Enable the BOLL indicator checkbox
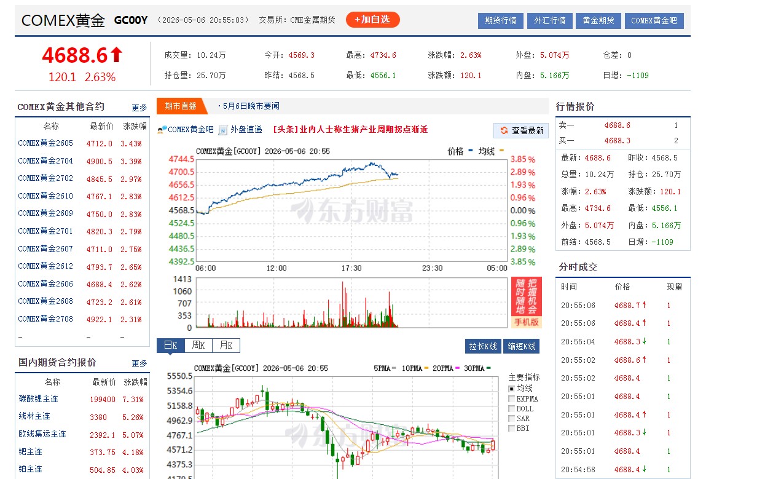765x479 pixels. tap(512, 408)
